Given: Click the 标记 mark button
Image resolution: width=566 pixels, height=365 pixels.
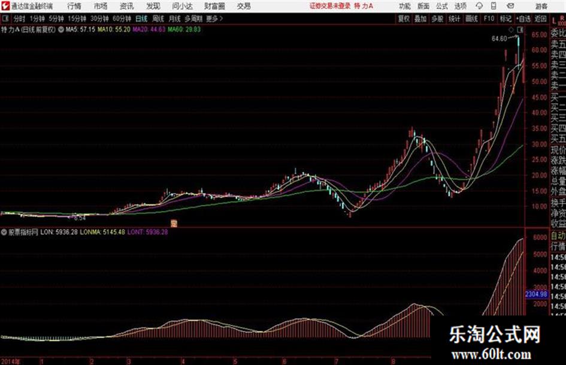Looking at the screenshot, I should click(x=506, y=19).
